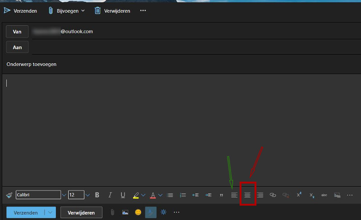Click the yellow highlight color button
This screenshot has height=220, width=361.
coord(136,195)
